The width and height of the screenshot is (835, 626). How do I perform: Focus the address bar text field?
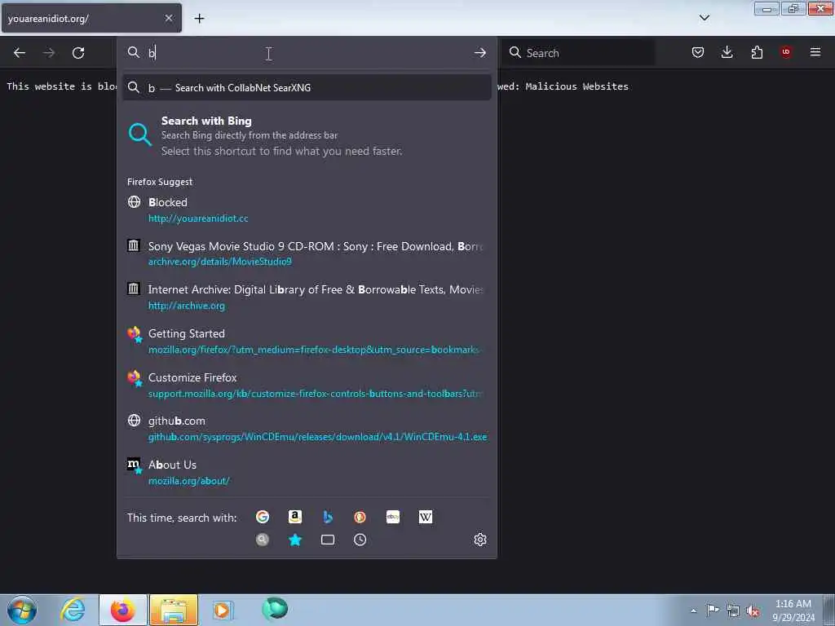click(x=307, y=53)
